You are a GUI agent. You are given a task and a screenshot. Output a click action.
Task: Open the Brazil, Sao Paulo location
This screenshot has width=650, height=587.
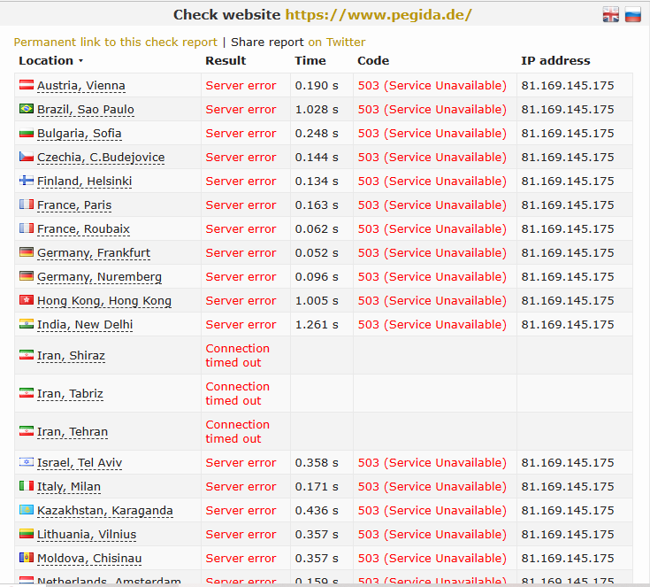(86, 110)
